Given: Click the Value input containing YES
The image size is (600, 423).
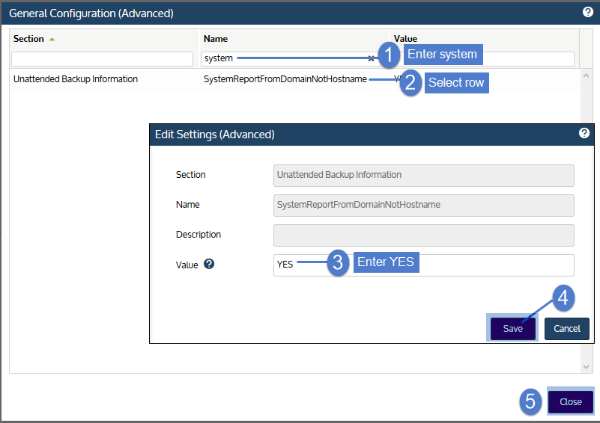Looking at the screenshot, I should 424,265.
